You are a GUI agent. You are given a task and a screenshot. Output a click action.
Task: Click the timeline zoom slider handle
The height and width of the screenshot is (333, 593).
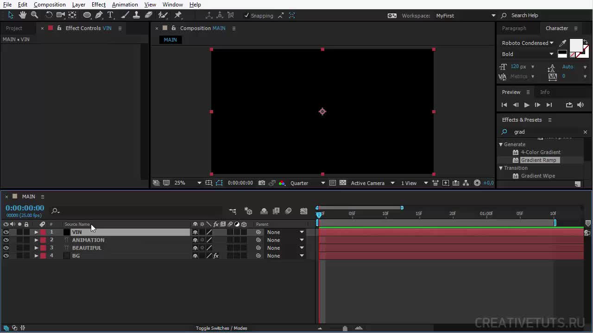pyautogui.click(x=345, y=328)
